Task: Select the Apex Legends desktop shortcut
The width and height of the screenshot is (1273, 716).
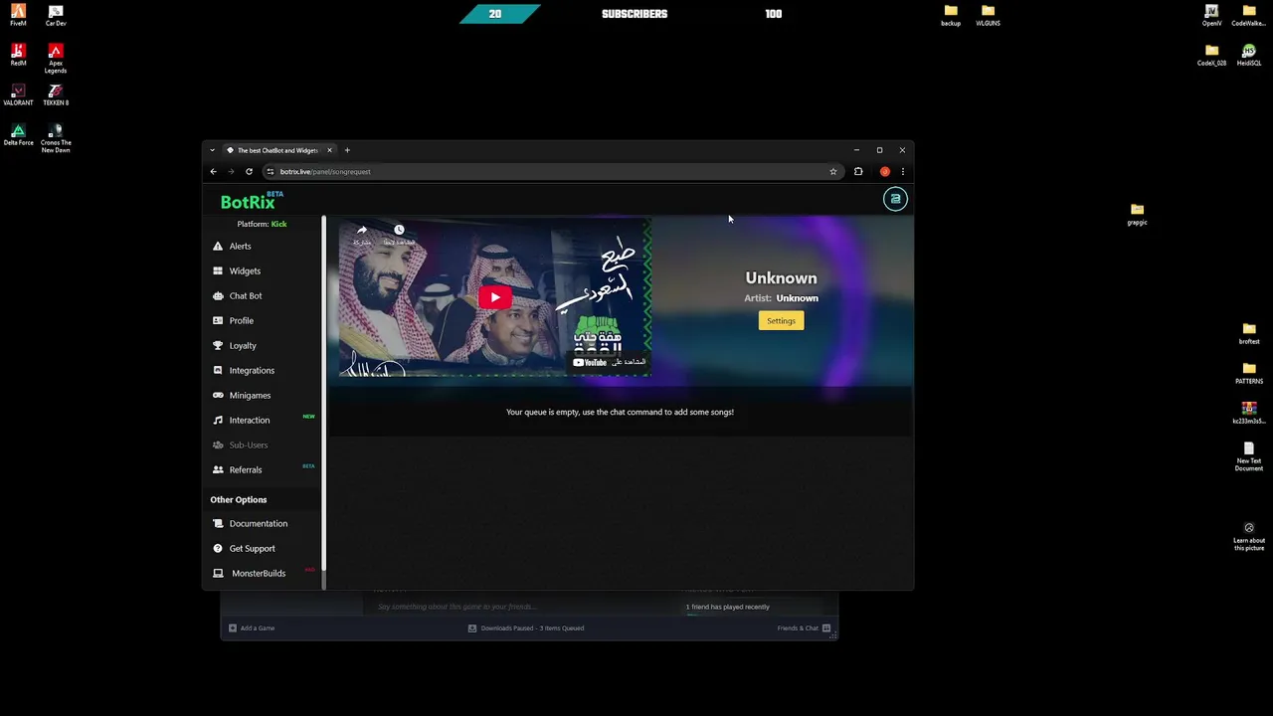Action: tap(56, 60)
